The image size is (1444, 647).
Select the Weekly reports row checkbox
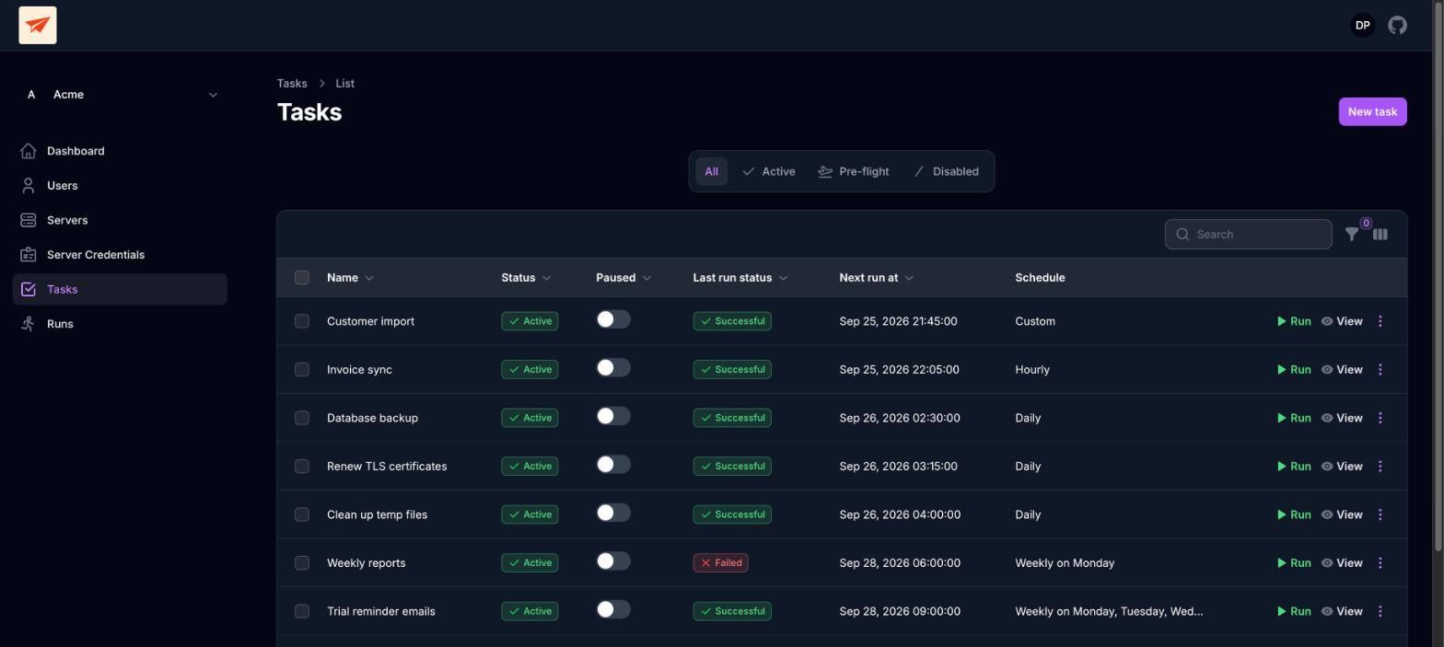pos(302,563)
